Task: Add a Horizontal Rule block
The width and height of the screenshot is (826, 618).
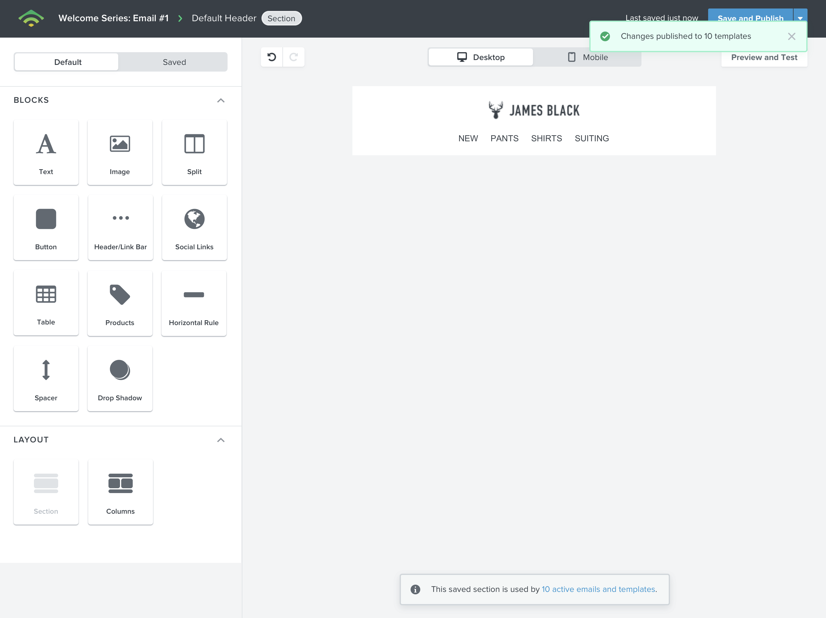Action: coord(194,303)
